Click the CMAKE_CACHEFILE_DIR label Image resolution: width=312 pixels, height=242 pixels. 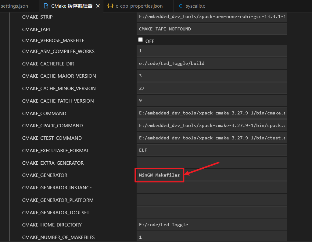(48, 64)
